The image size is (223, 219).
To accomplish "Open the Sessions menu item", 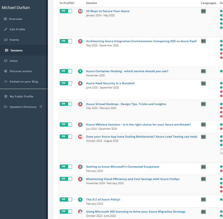I will coord(16,51).
